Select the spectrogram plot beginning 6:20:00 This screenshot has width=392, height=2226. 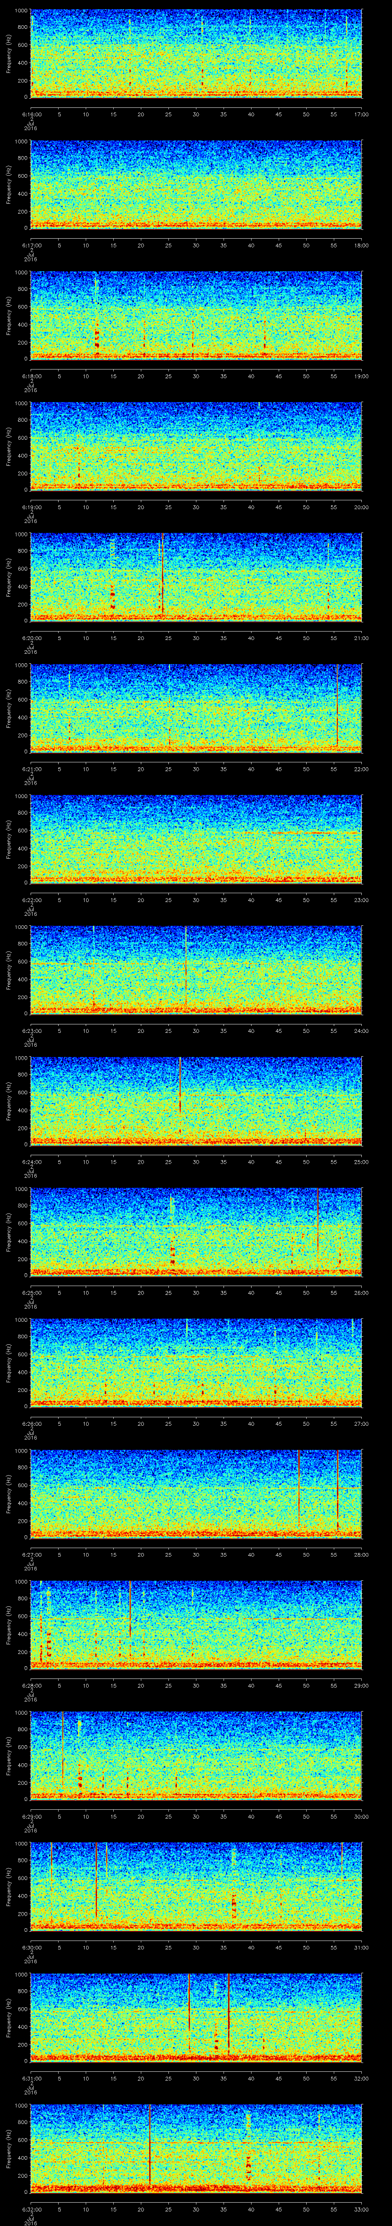196,578
